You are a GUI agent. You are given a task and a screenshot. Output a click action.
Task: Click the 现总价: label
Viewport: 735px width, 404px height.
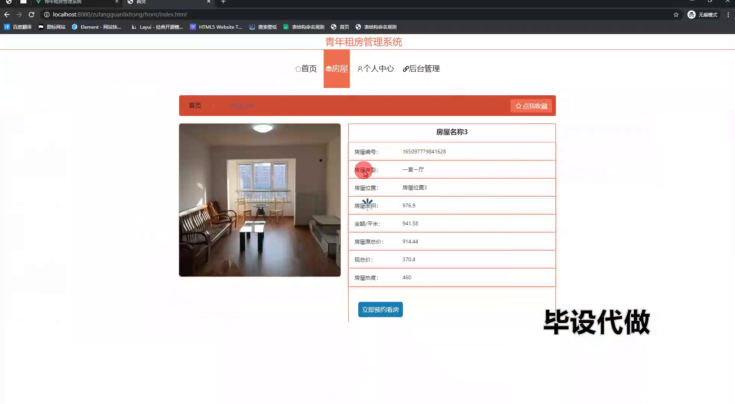point(364,260)
